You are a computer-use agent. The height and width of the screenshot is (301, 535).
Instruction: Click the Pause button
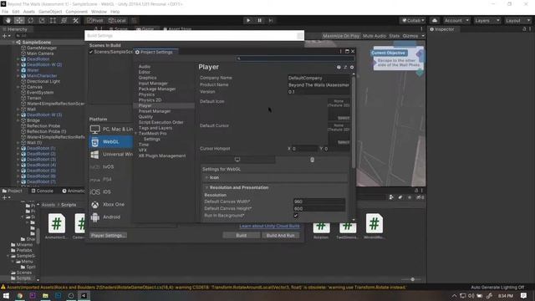[259, 20]
